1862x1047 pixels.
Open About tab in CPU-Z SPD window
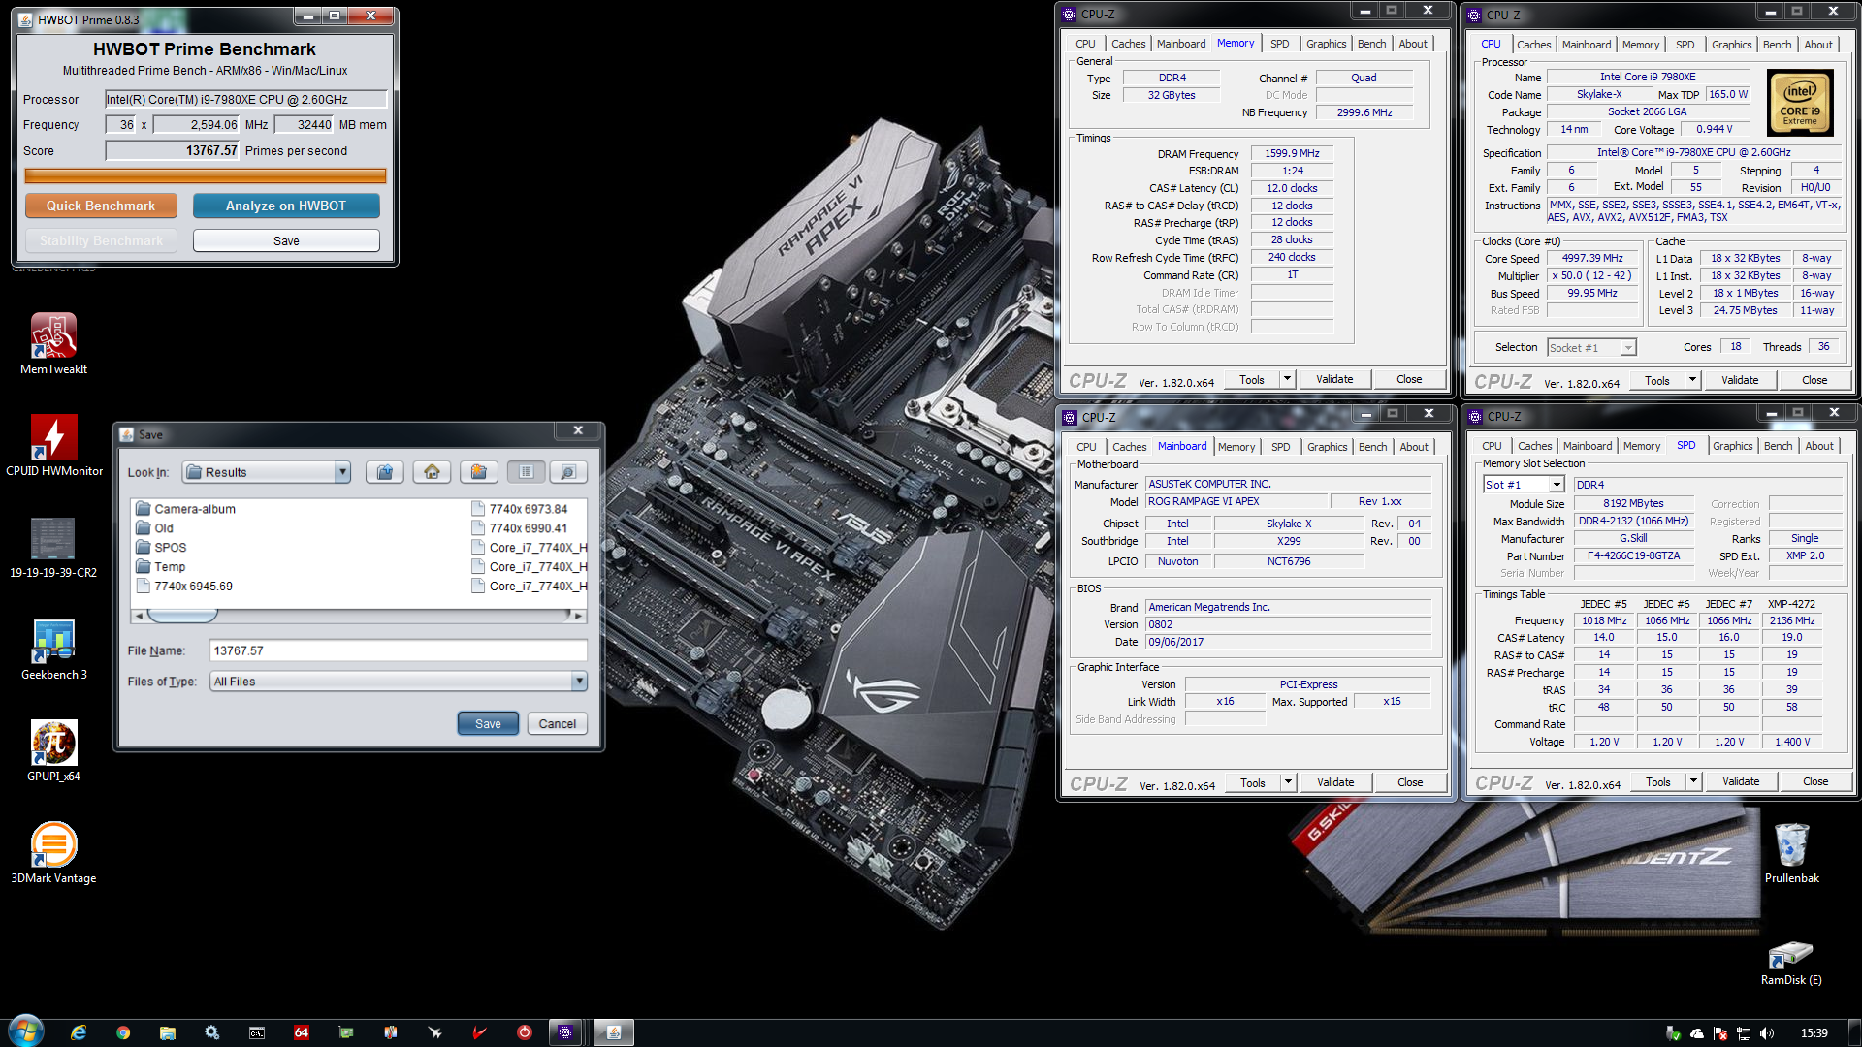click(x=1819, y=446)
